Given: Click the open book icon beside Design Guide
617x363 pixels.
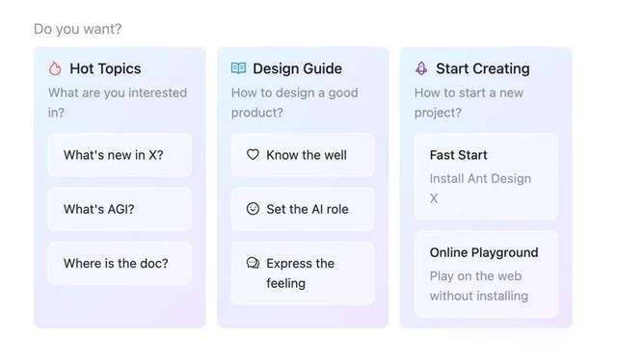Looking at the screenshot, I should click(238, 68).
